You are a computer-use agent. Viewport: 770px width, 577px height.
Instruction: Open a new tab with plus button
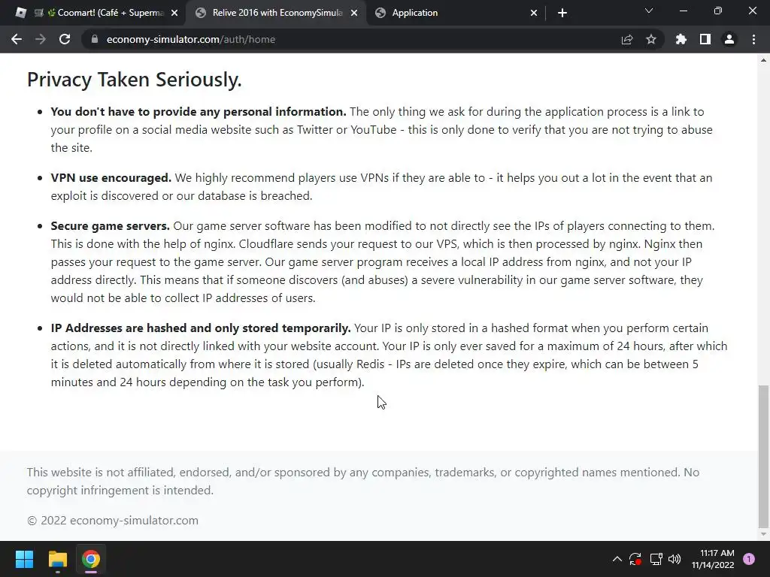click(x=562, y=13)
